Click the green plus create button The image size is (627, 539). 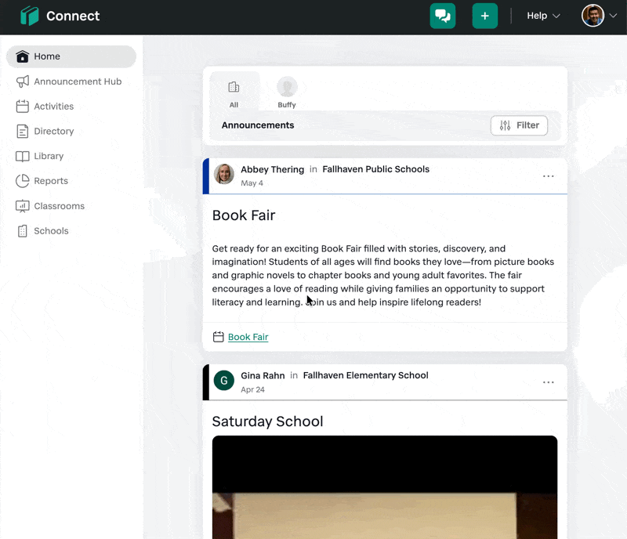tap(484, 16)
